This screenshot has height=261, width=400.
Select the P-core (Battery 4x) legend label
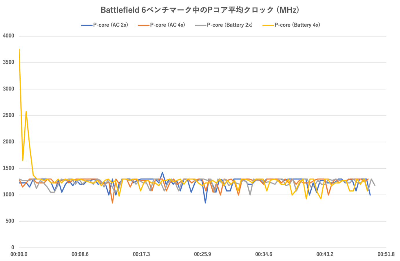pyautogui.click(x=297, y=25)
